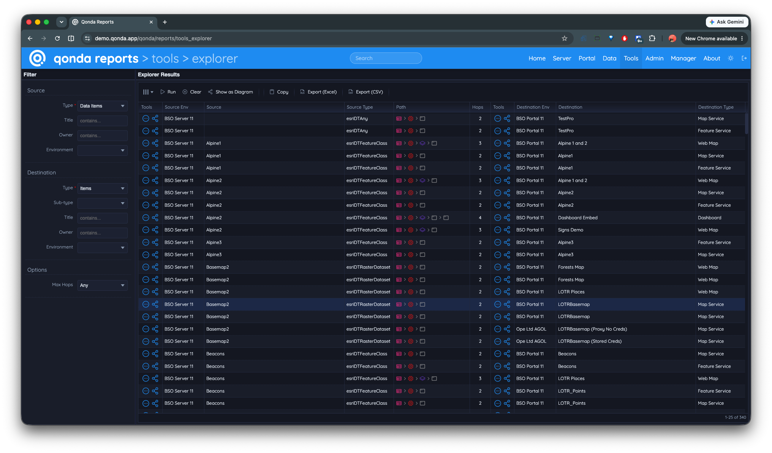Click the results vertical scrollbar
Viewport: 772px width, 453px height.
click(747, 124)
